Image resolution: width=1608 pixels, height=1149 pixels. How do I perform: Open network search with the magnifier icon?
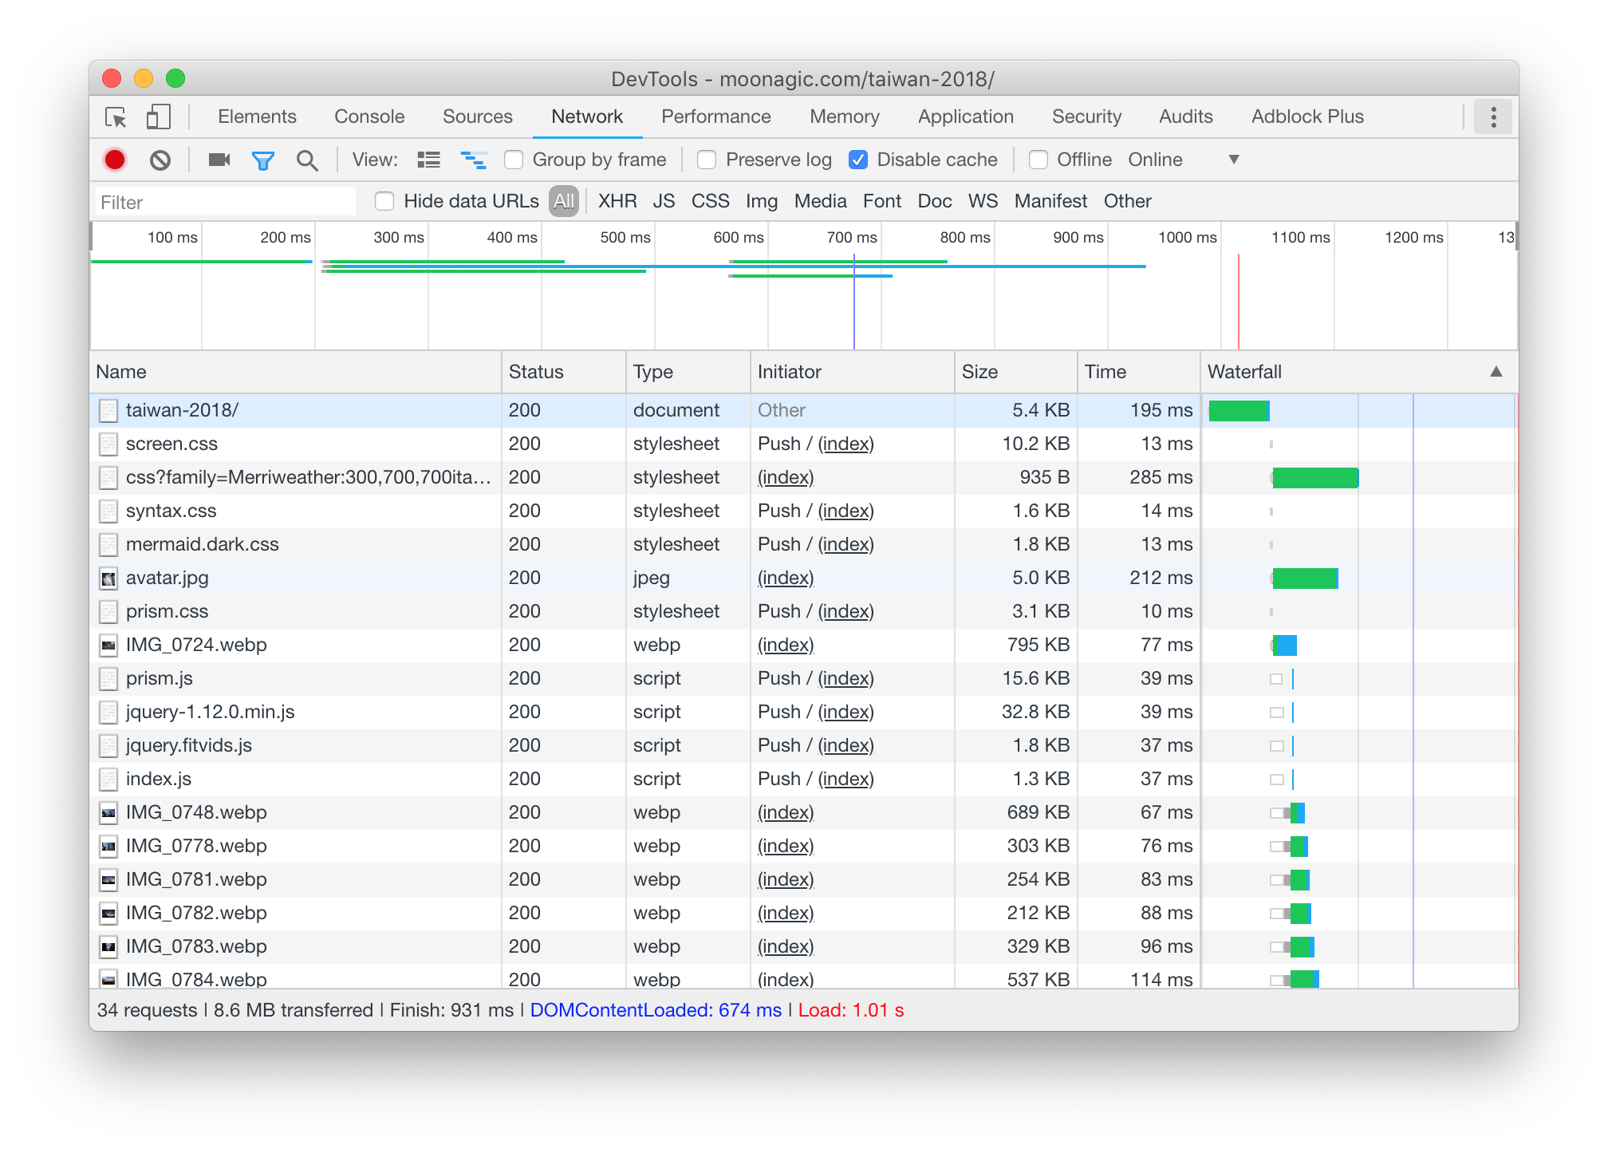coord(307,160)
